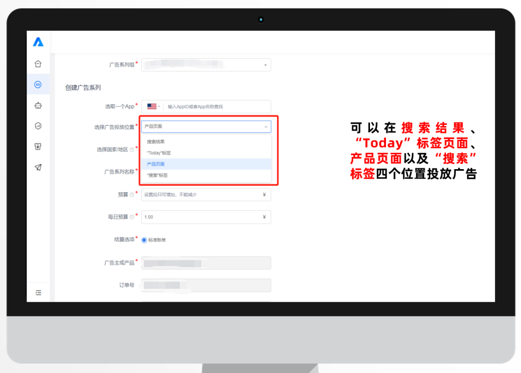The image size is (521, 373).
Task: Click the help icon beside 预算
Action: point(132,195)
